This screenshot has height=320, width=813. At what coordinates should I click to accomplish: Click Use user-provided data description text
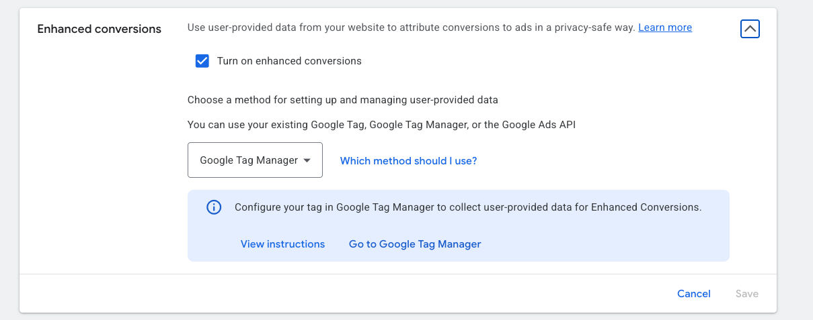click(x=411, y=28)
